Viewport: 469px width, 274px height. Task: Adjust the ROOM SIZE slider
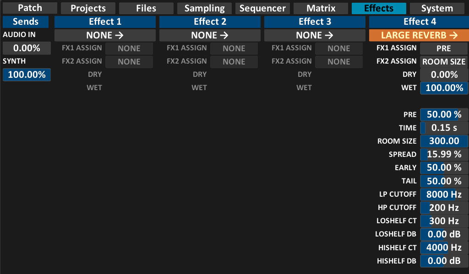point(444,141)
